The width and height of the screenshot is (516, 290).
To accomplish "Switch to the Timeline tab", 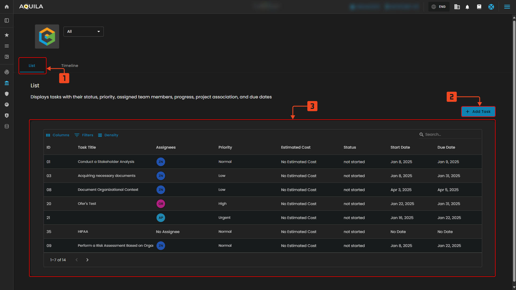I will 70,66.
